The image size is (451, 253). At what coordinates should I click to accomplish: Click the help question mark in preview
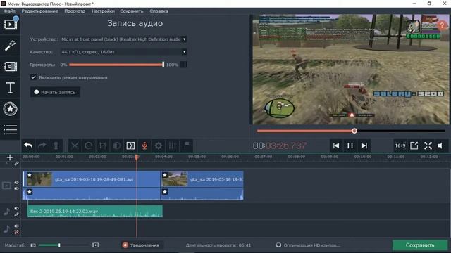coord(442,25)
